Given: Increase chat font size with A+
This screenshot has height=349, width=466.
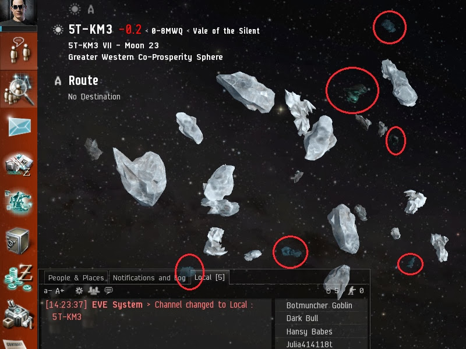Looking at the screenshot, I should (x=60, y=291).
